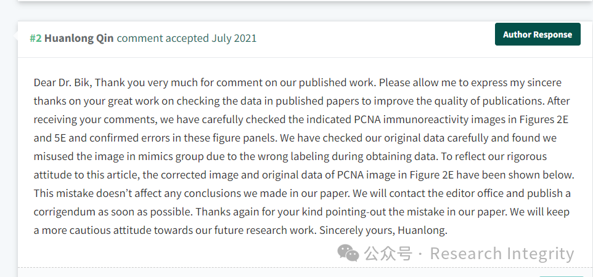
Task: Click the dashed separator under the comment
Action: point(305,268)
